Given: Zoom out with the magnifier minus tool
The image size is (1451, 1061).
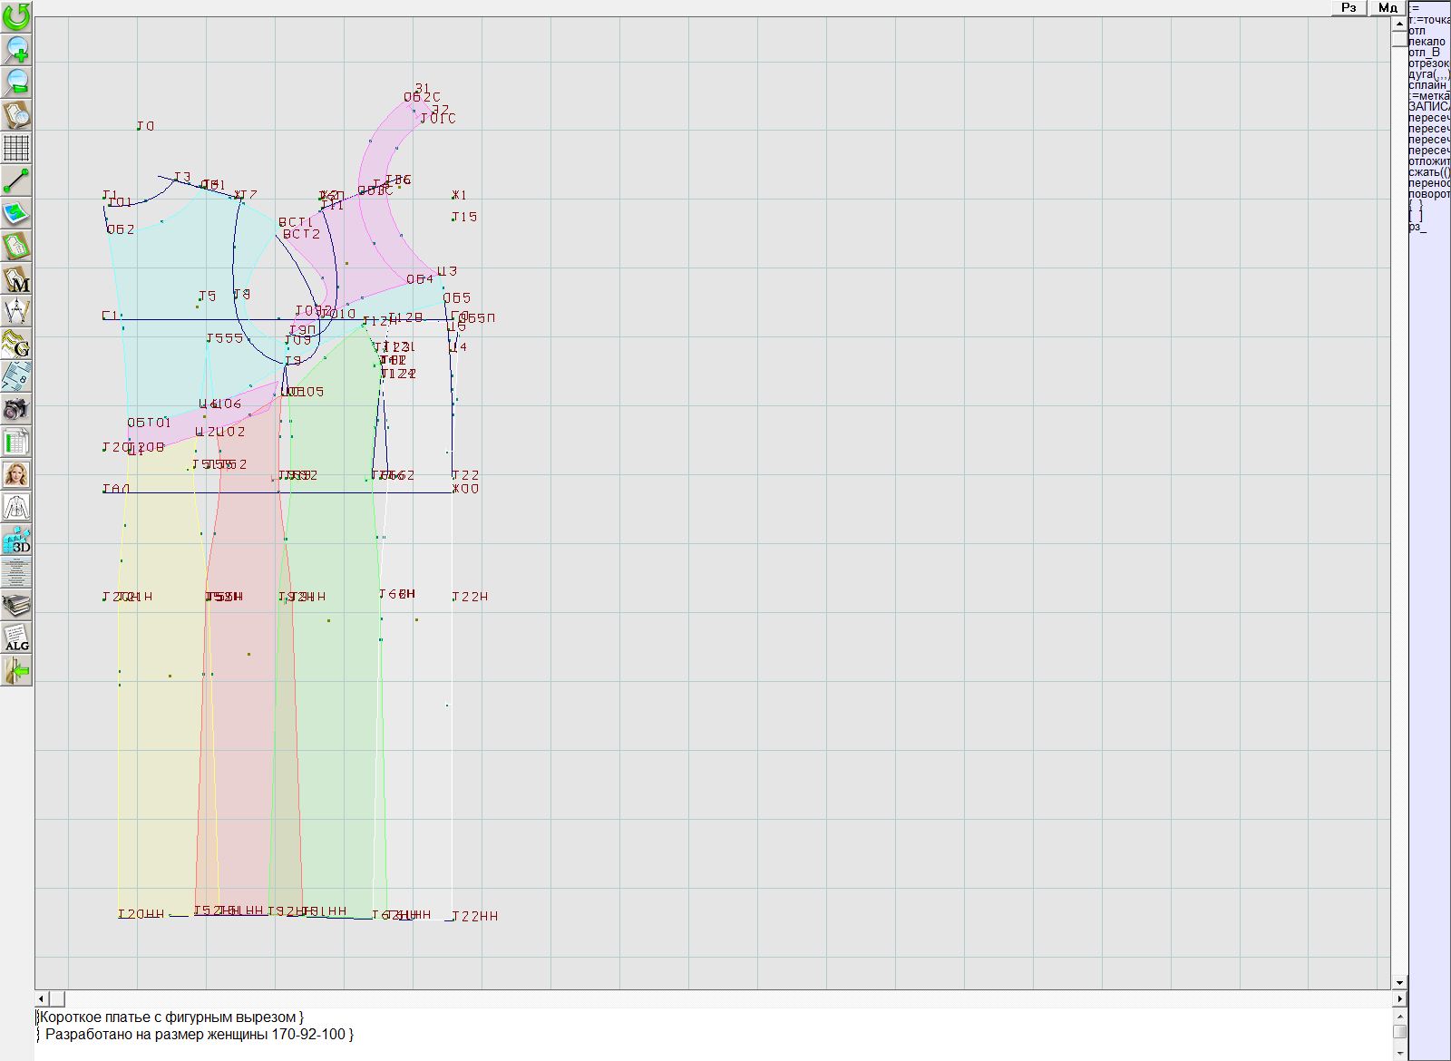Looking at the screenshot, I should click(x=16, y=82).
